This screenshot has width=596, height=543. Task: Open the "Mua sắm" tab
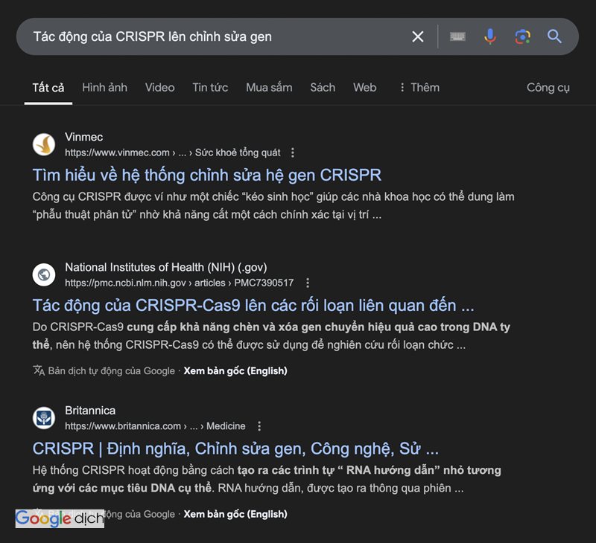click(x=269, y=88)
